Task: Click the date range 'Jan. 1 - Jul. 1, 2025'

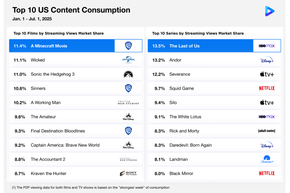Action: click(32, 19)
